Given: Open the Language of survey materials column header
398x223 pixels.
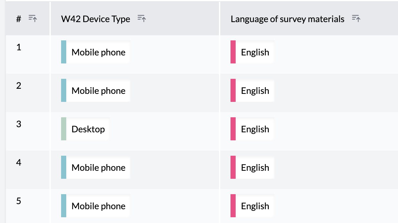Looking at the screenshot, I should tap(287, 19).
